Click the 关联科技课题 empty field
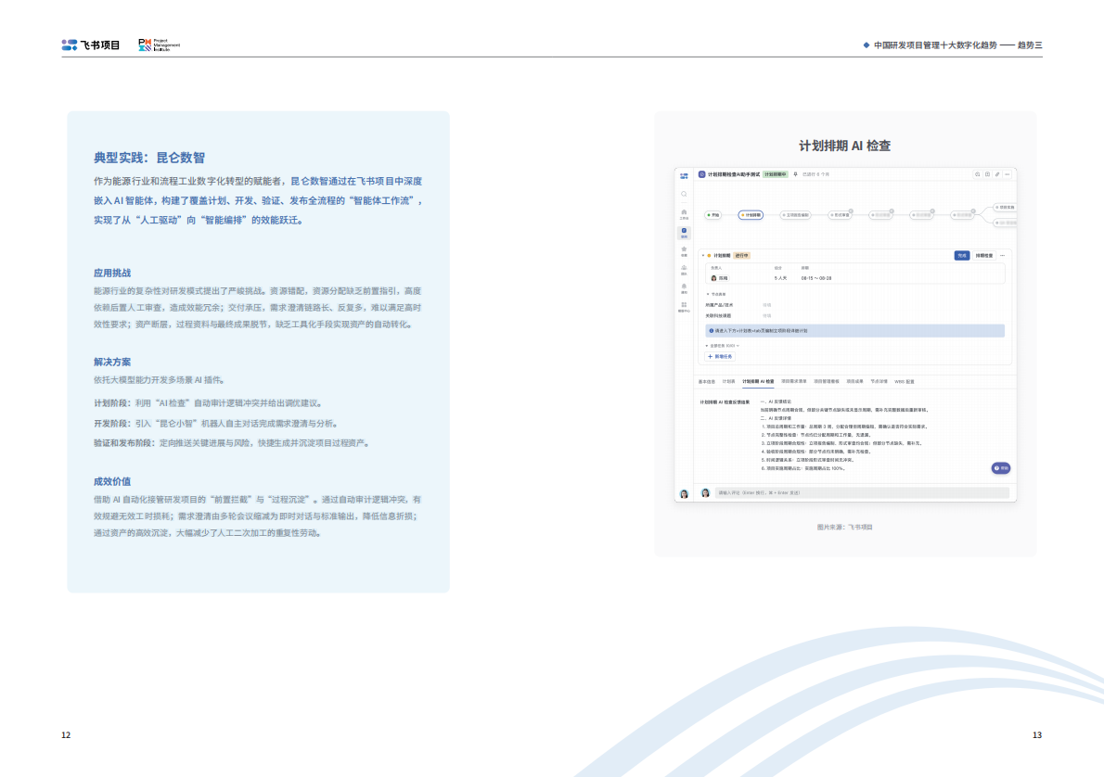 point(766,316)
